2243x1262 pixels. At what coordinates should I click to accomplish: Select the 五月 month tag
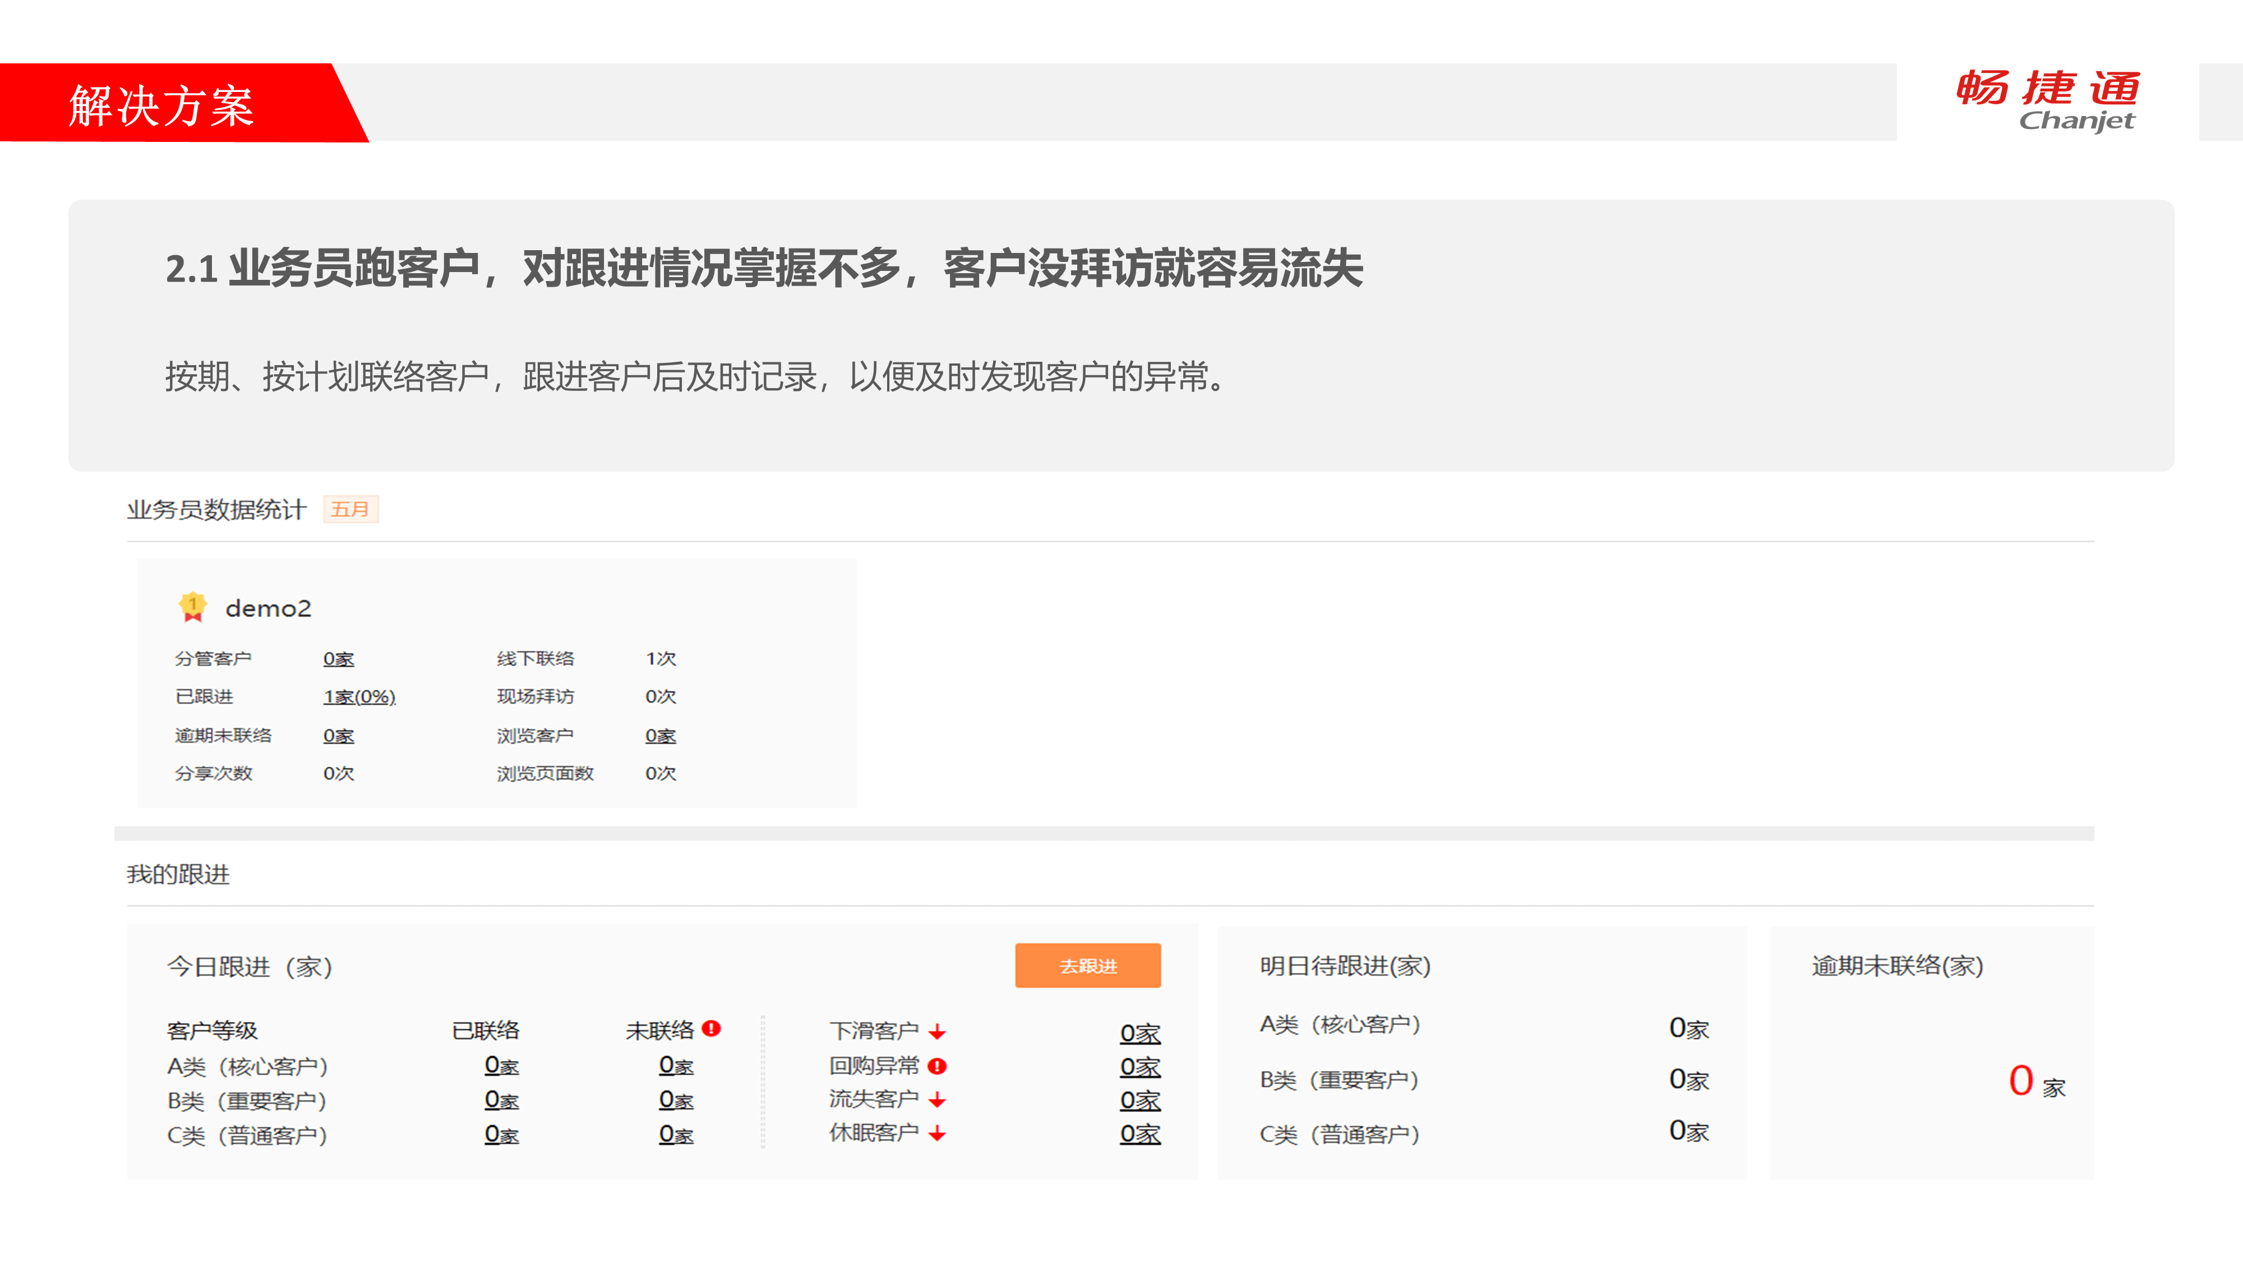coord(350,509)
